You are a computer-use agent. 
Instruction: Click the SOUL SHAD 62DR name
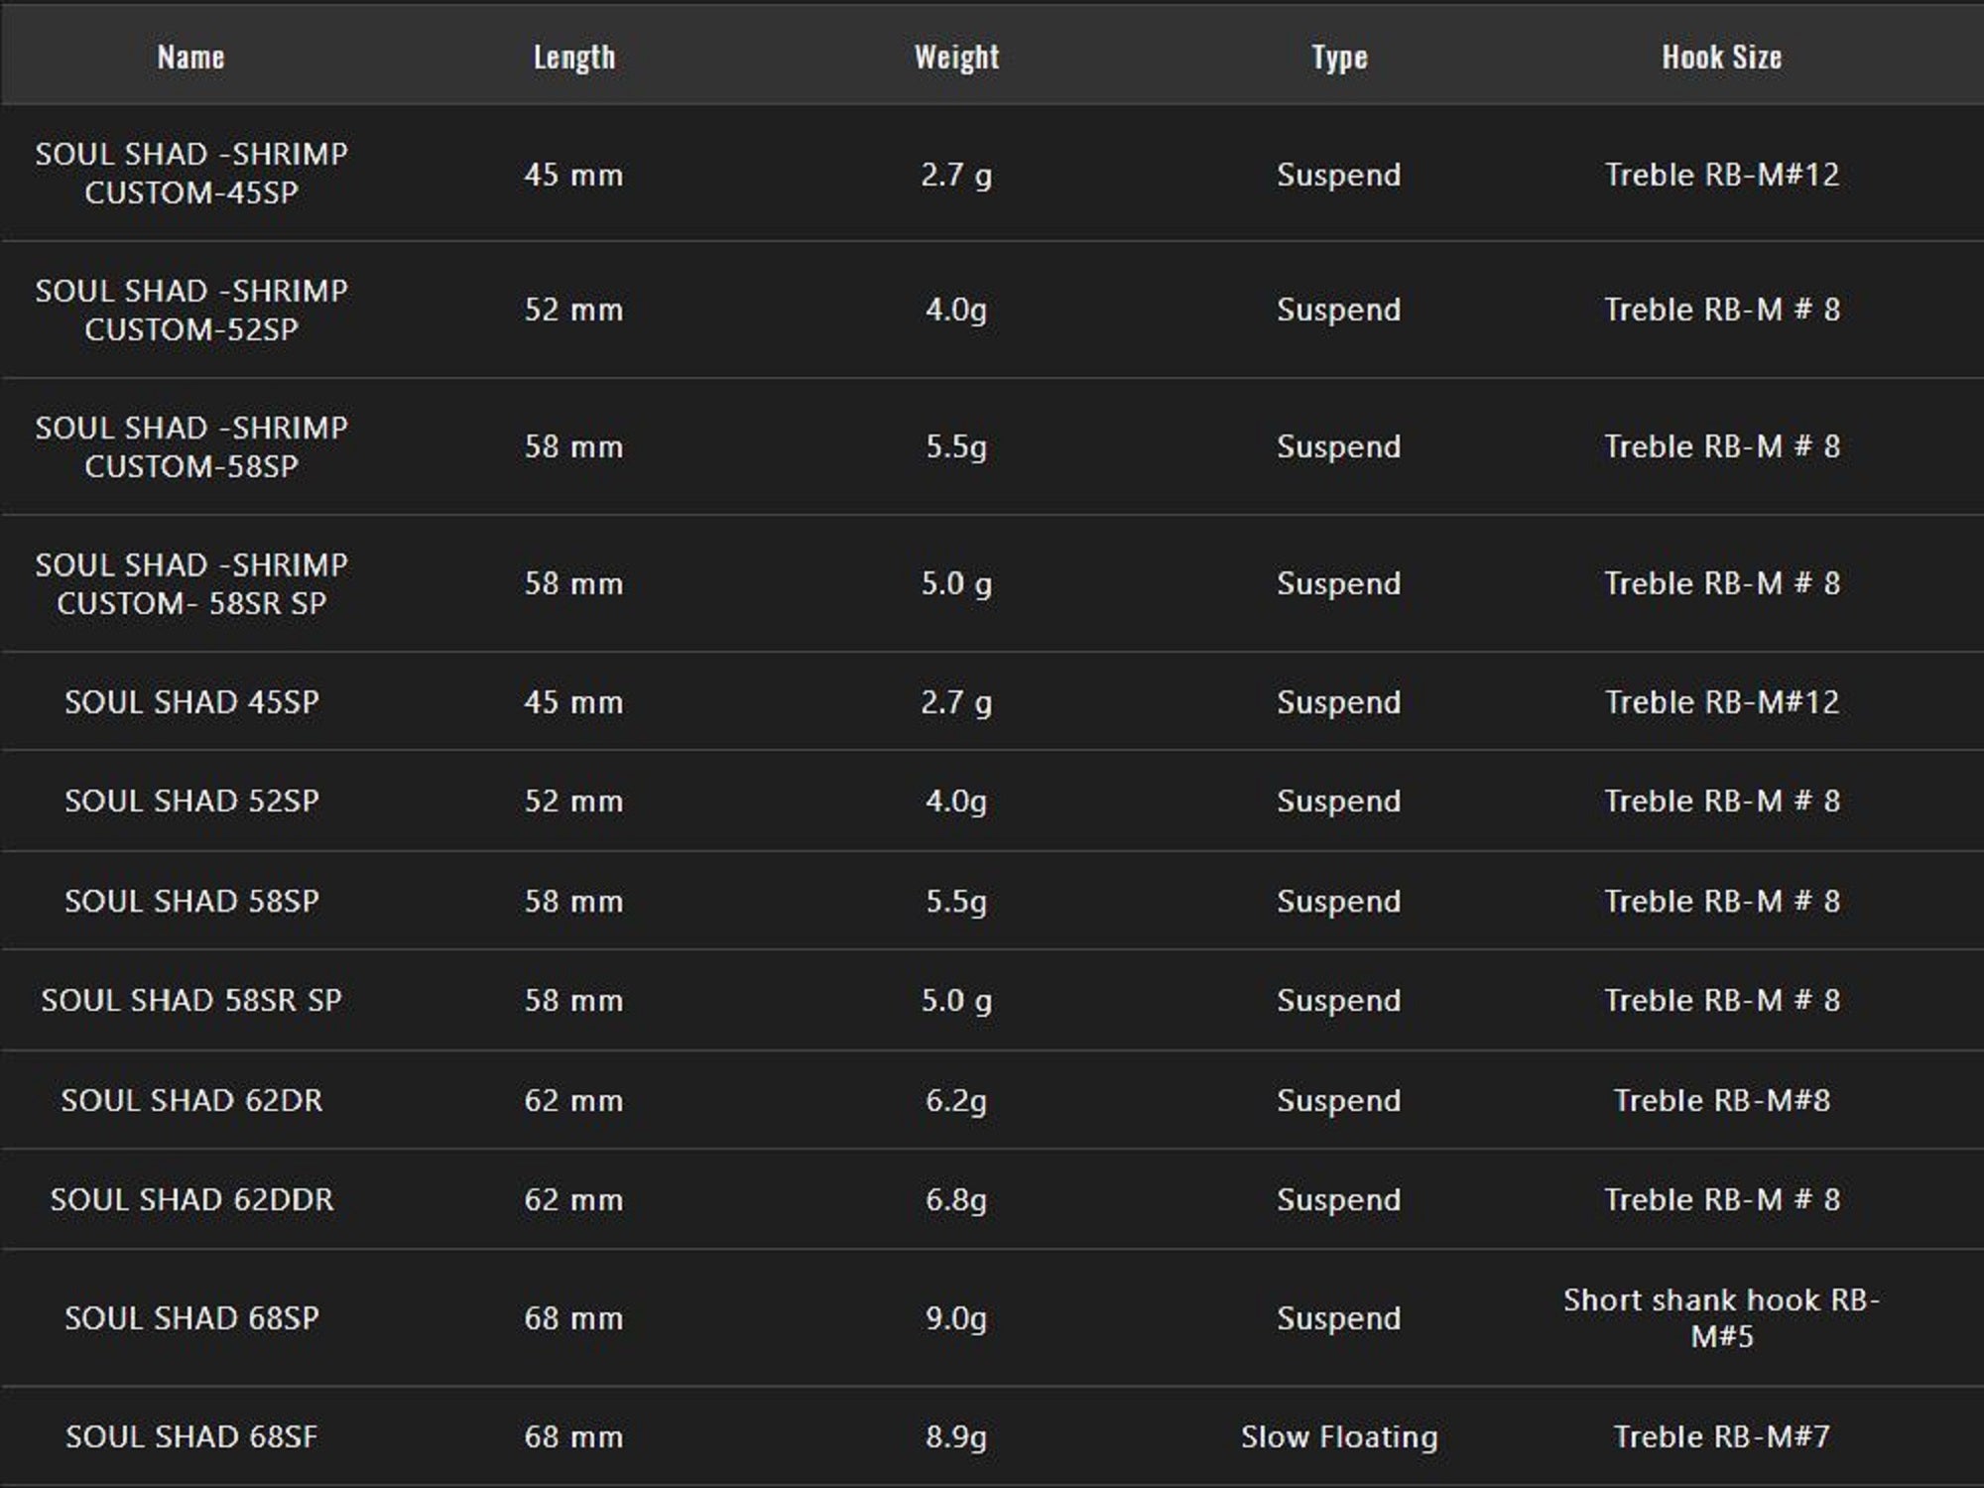click(x=191, y=1100)
